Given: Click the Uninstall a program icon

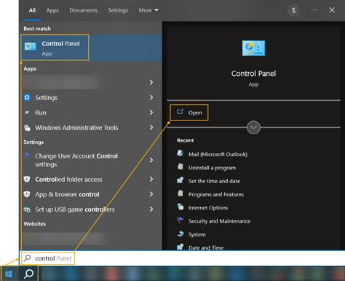Looking at the screenshot, I should [x=181, y=166].
